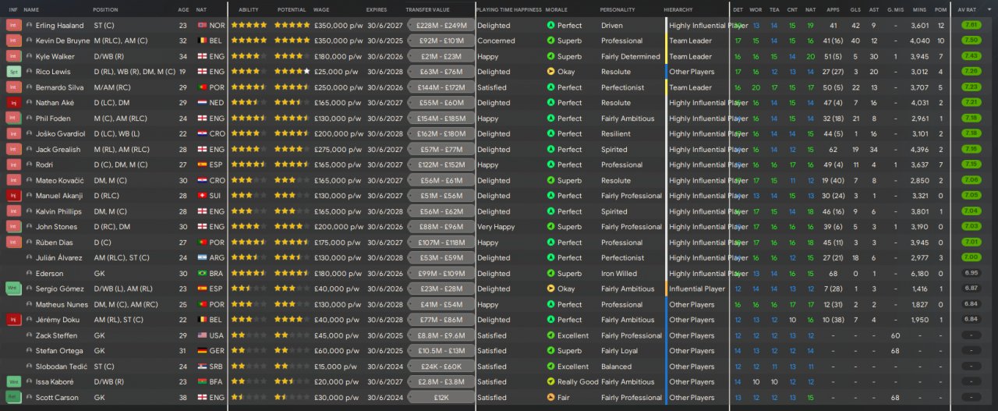Click Issa Kaboré's Really Good morale icon

point(550,382)
